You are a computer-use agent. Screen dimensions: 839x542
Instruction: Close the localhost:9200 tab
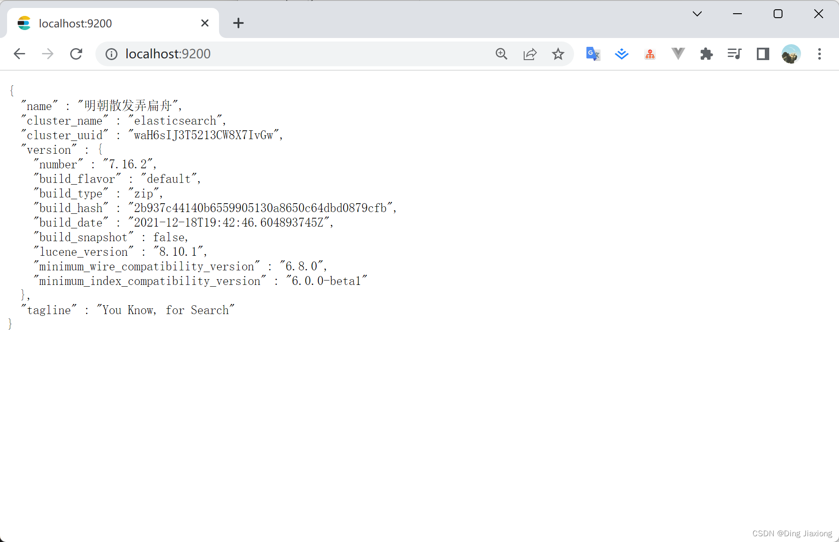click(205, 23)
